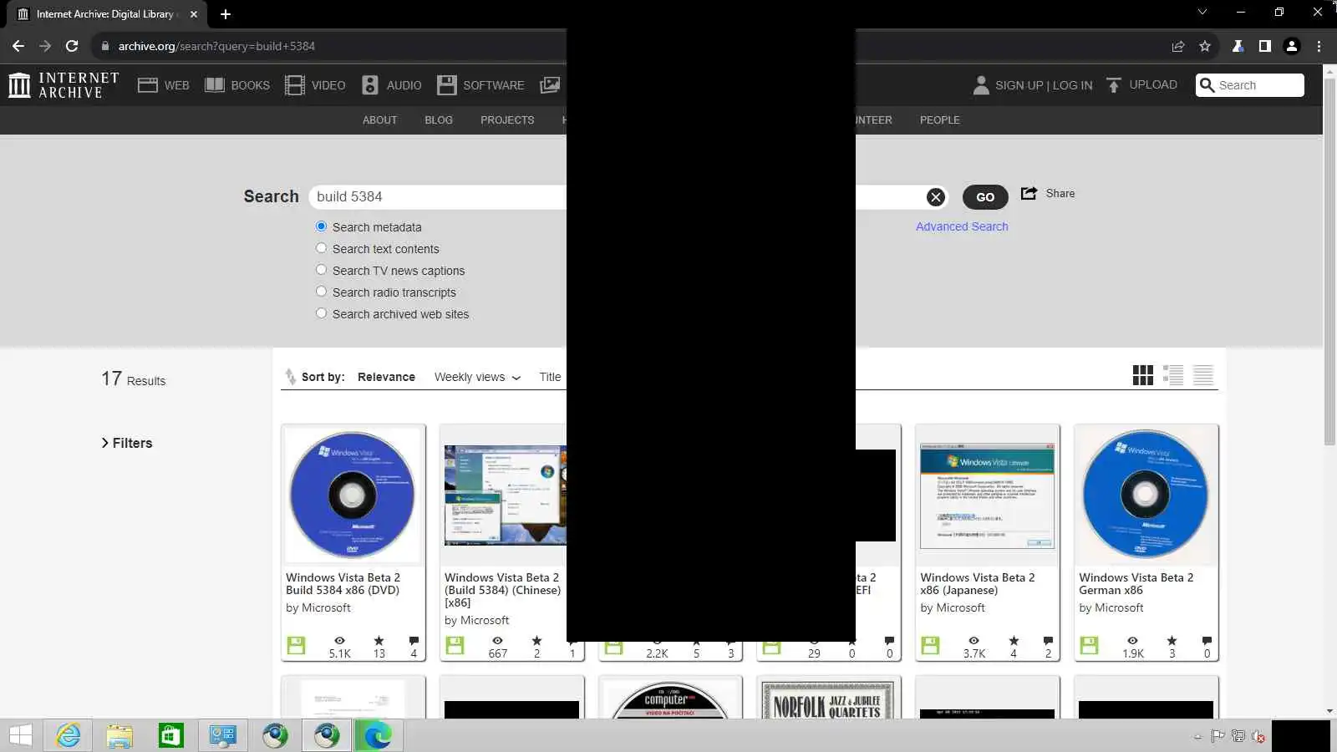
Task: Sort results by Relevance
Action: click(386, 377)
